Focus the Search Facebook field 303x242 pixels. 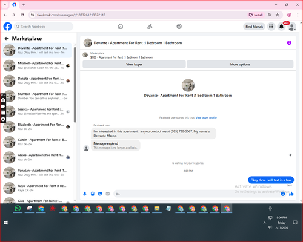[x=44, y=27]
